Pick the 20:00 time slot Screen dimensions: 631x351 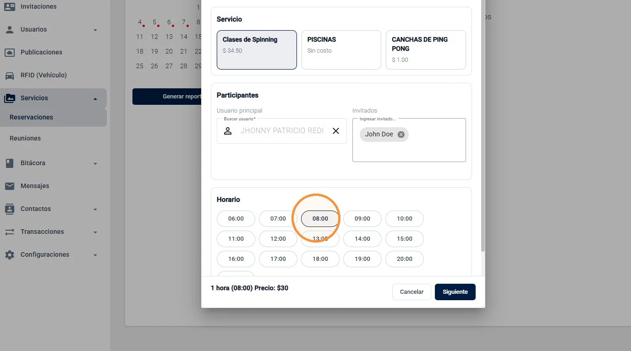point(405,259)
